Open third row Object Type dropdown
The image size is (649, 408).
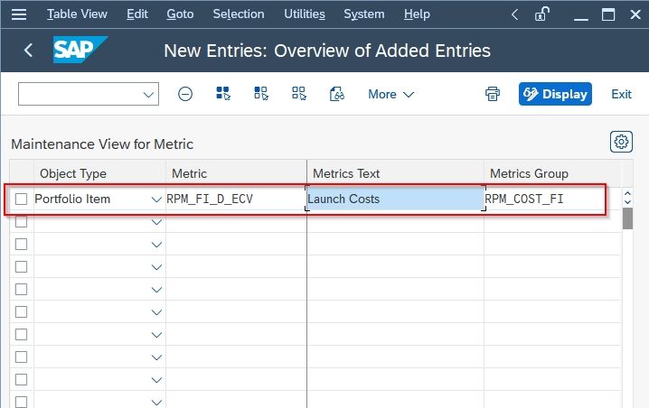coord(156,245)
